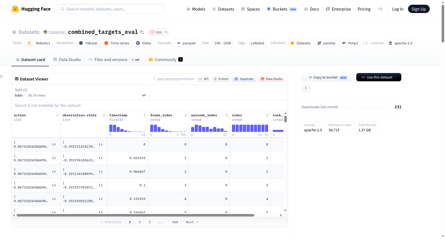Click the LeRobot tag
This screenshot has width=445, height=239.
click(258, 43)
